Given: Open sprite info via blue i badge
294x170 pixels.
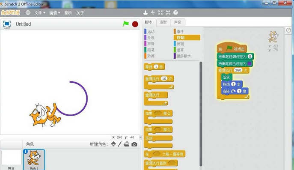Looking at the screenshot, I should pos(26,152).
